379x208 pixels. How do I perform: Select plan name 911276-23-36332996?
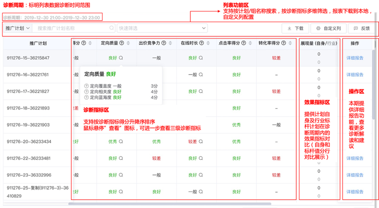29,175
